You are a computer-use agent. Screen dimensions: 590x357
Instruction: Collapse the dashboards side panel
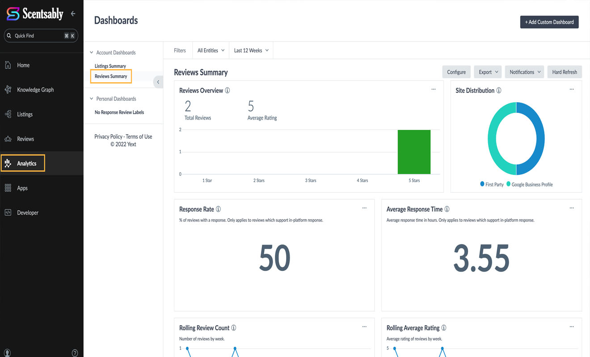pos(158,82)
